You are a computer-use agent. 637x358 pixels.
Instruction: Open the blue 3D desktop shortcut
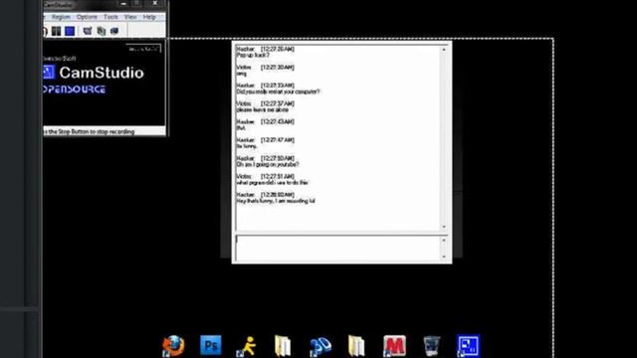point(320,346)
